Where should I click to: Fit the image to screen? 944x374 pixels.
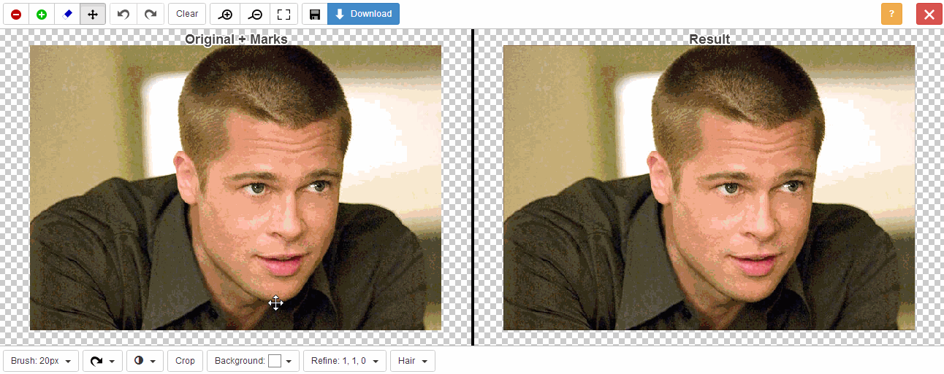pos(284,14)
